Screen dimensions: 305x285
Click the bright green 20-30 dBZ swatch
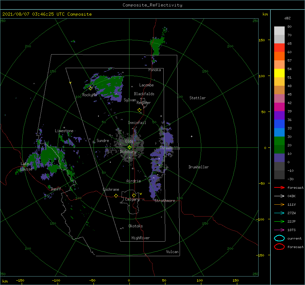coord(279,141)
